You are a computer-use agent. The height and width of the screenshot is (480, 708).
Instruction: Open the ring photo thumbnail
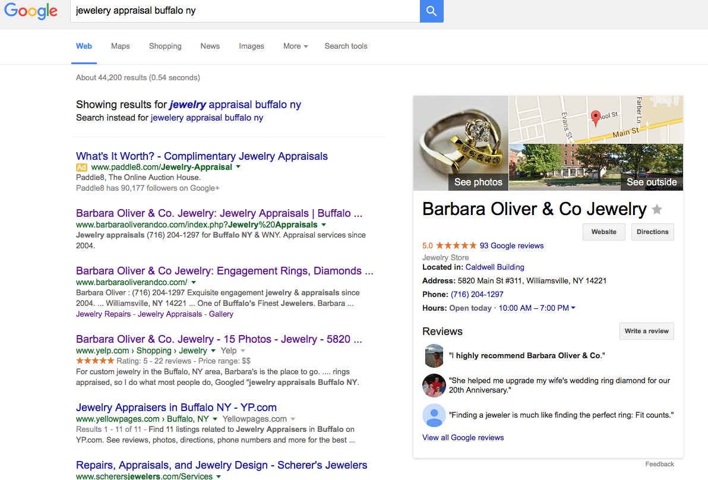click(461, 143)
